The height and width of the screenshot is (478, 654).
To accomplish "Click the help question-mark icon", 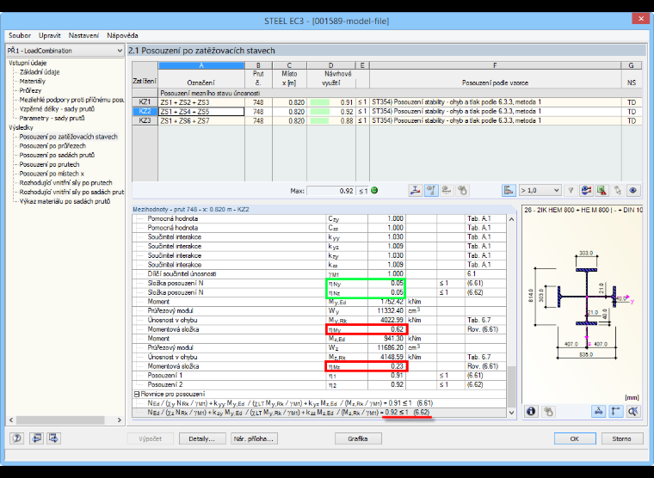I will click(16, 438).
